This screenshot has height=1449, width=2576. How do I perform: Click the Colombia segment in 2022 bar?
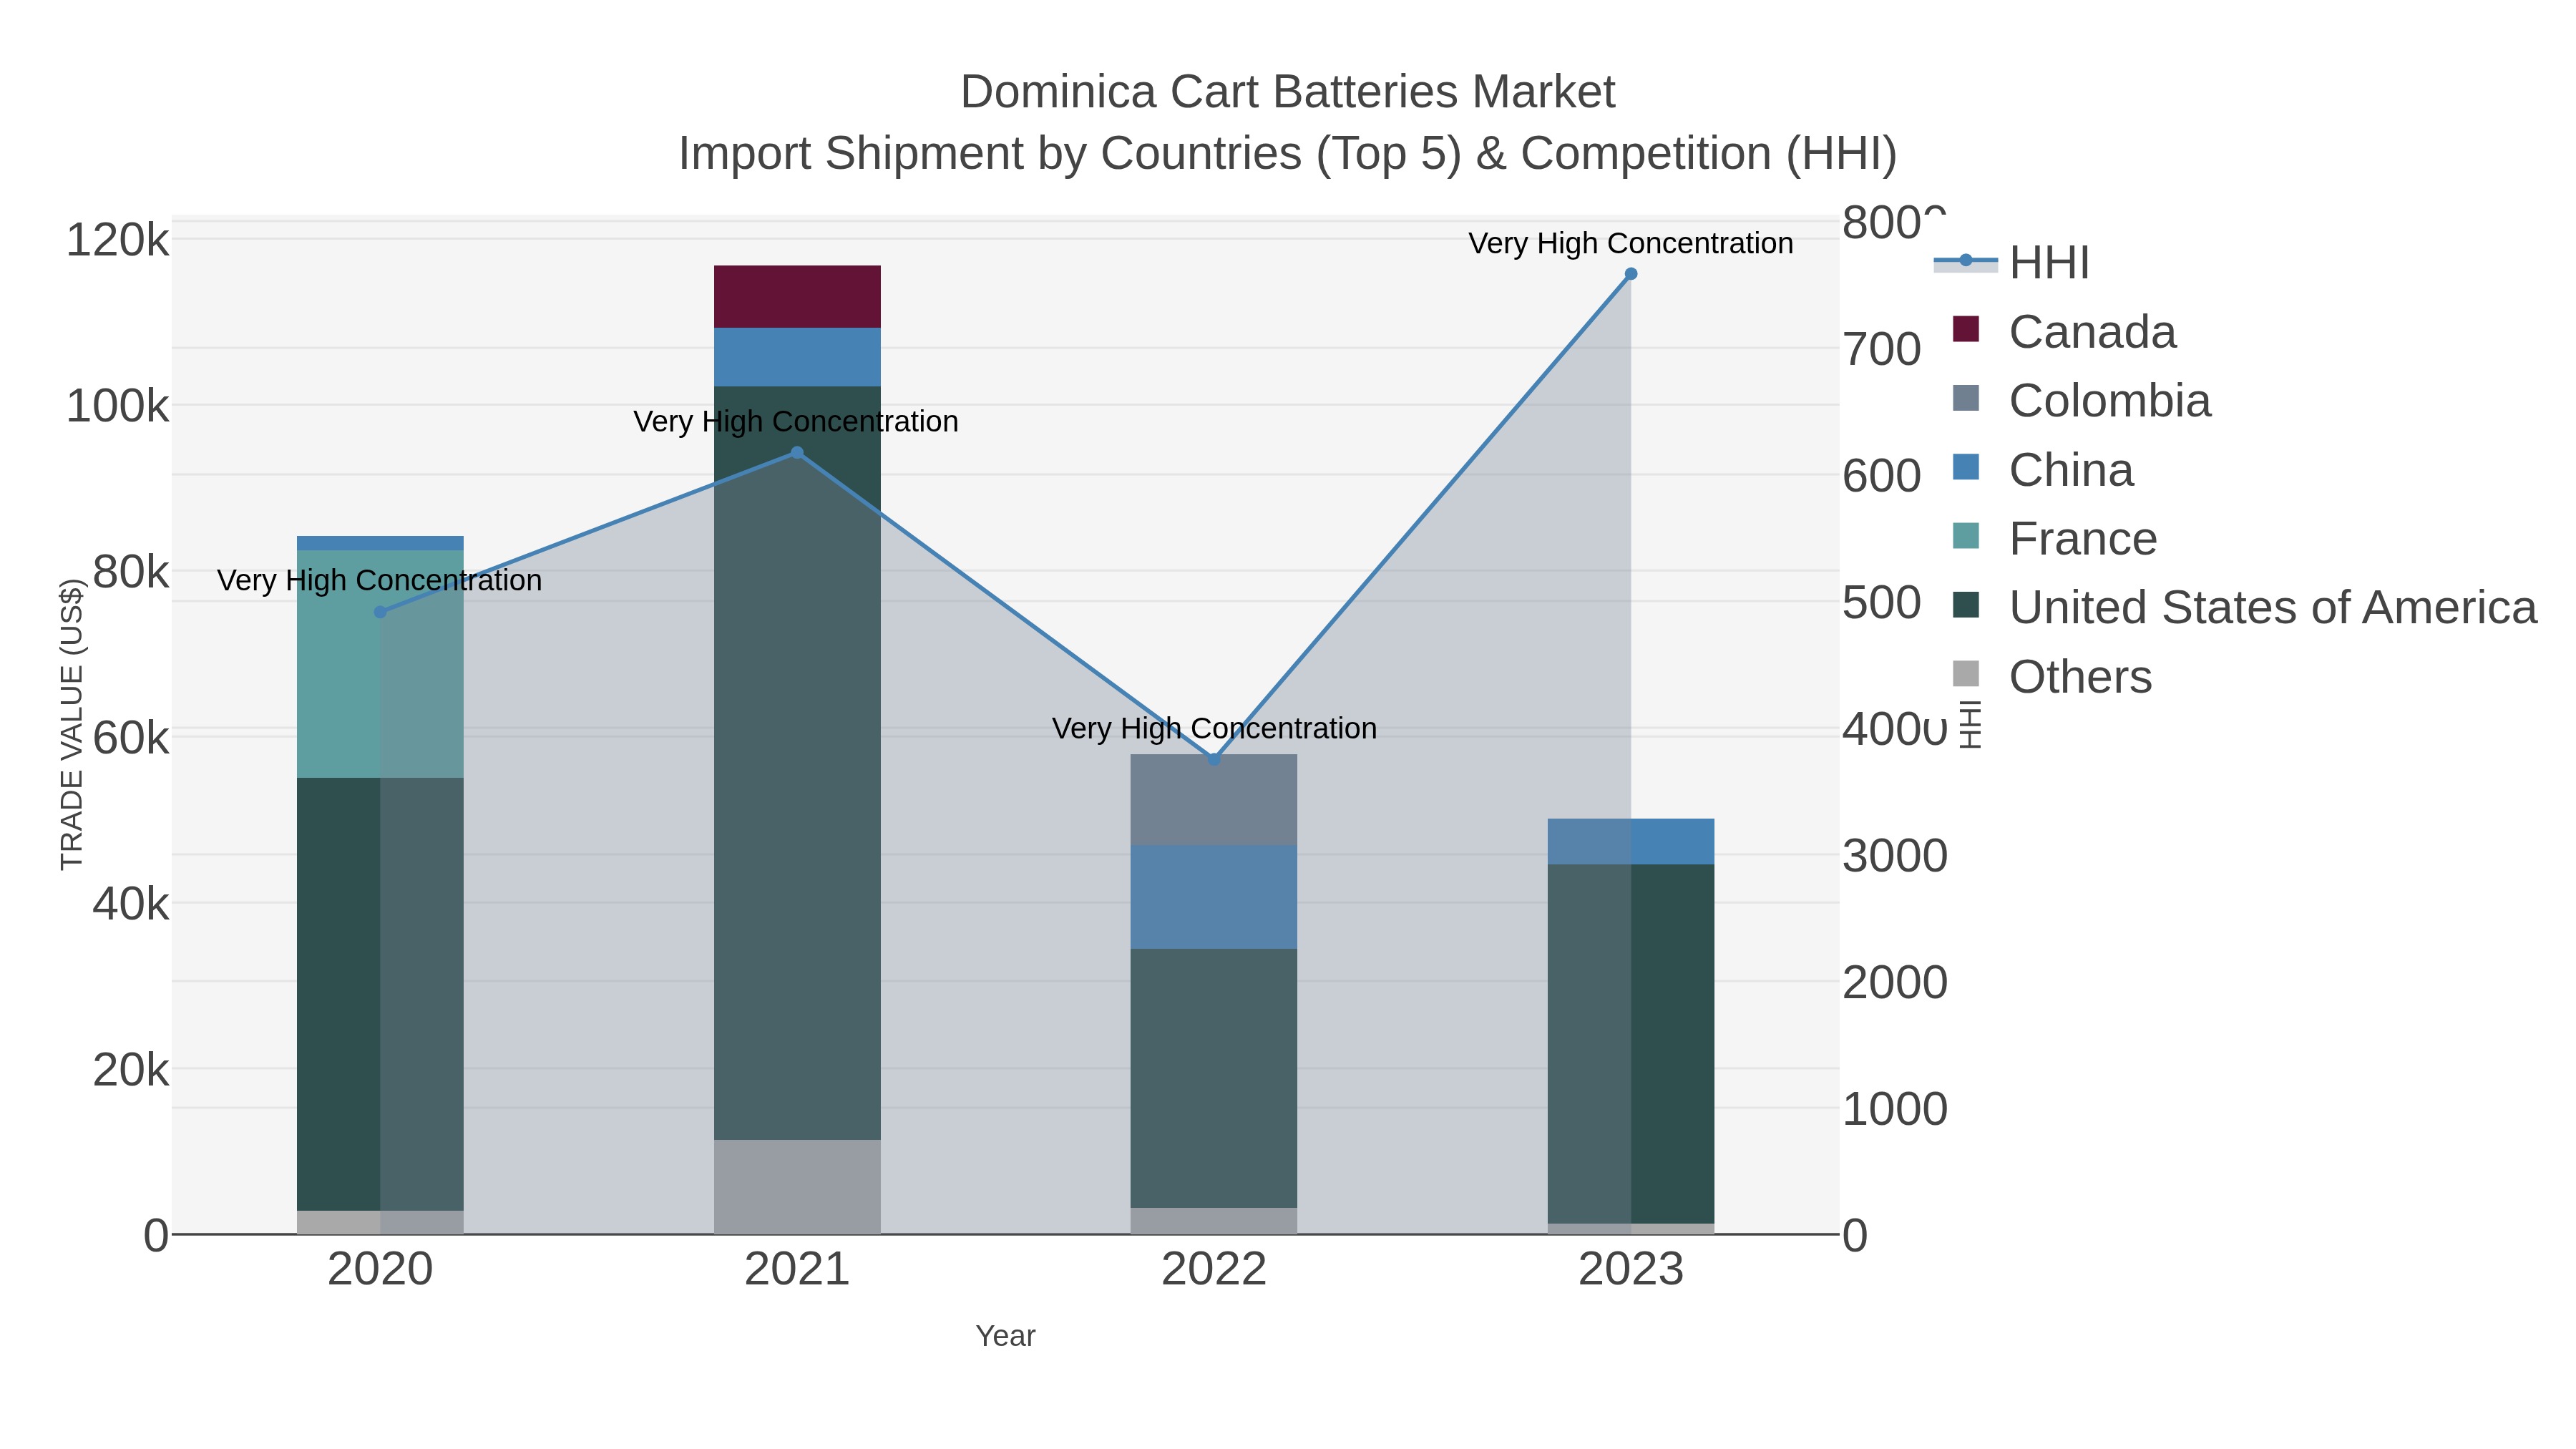click(x=1214, y=800)
